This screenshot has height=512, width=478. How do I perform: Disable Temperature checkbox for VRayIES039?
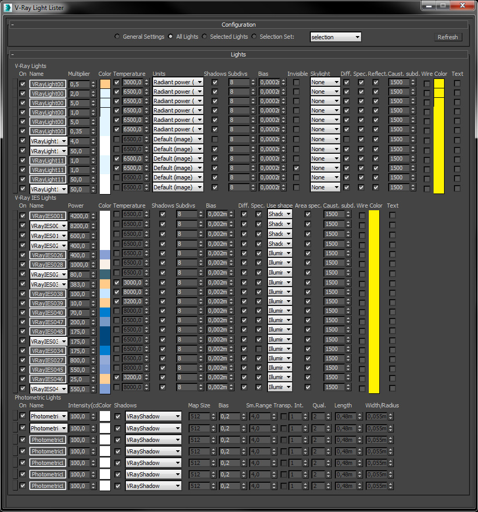(116, 301)
